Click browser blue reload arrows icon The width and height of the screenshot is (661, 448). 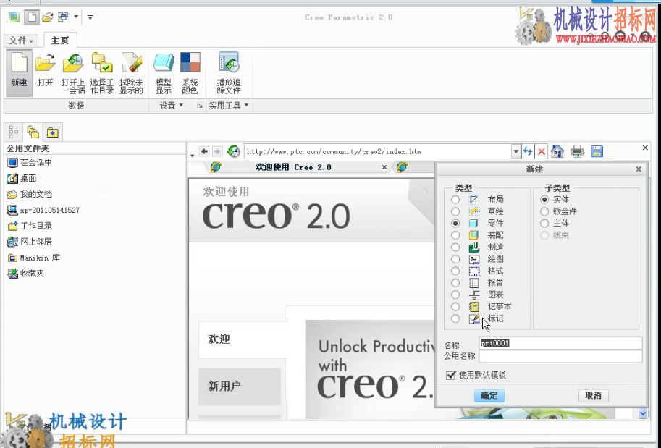528,151
